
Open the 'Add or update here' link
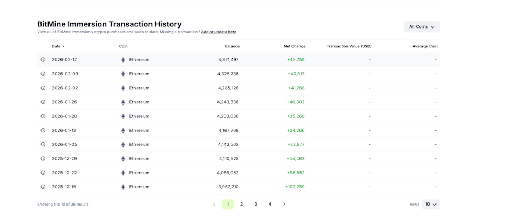point(219,32)
